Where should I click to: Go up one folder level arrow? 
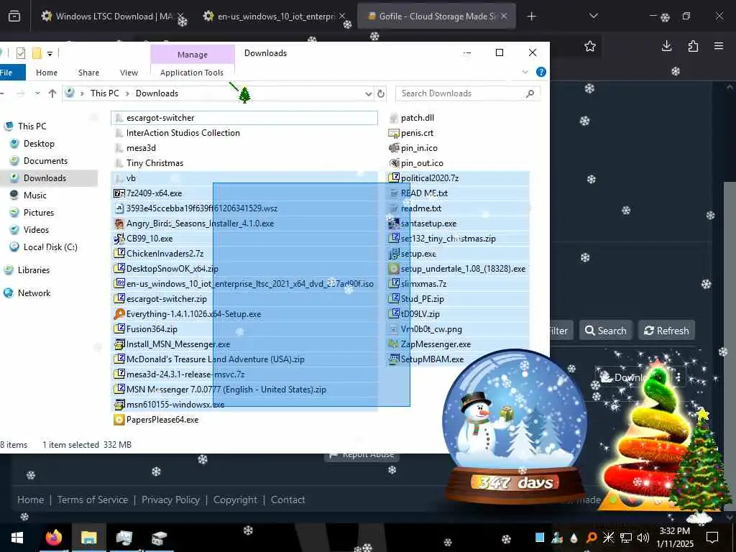click(52, 93)
